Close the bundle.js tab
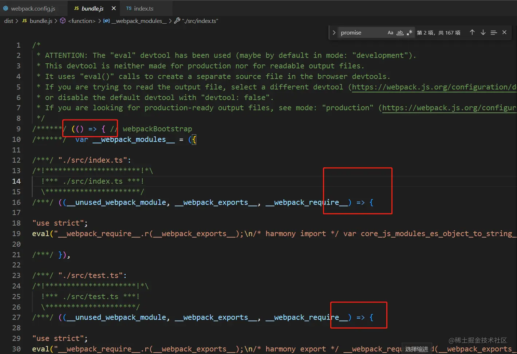Screen dimensions: 517x354 (114, 8)
